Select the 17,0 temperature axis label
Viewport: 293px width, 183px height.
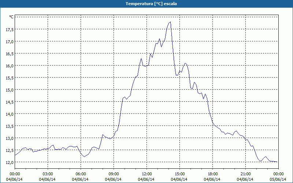pyautogui.click(x=9, y=41)
